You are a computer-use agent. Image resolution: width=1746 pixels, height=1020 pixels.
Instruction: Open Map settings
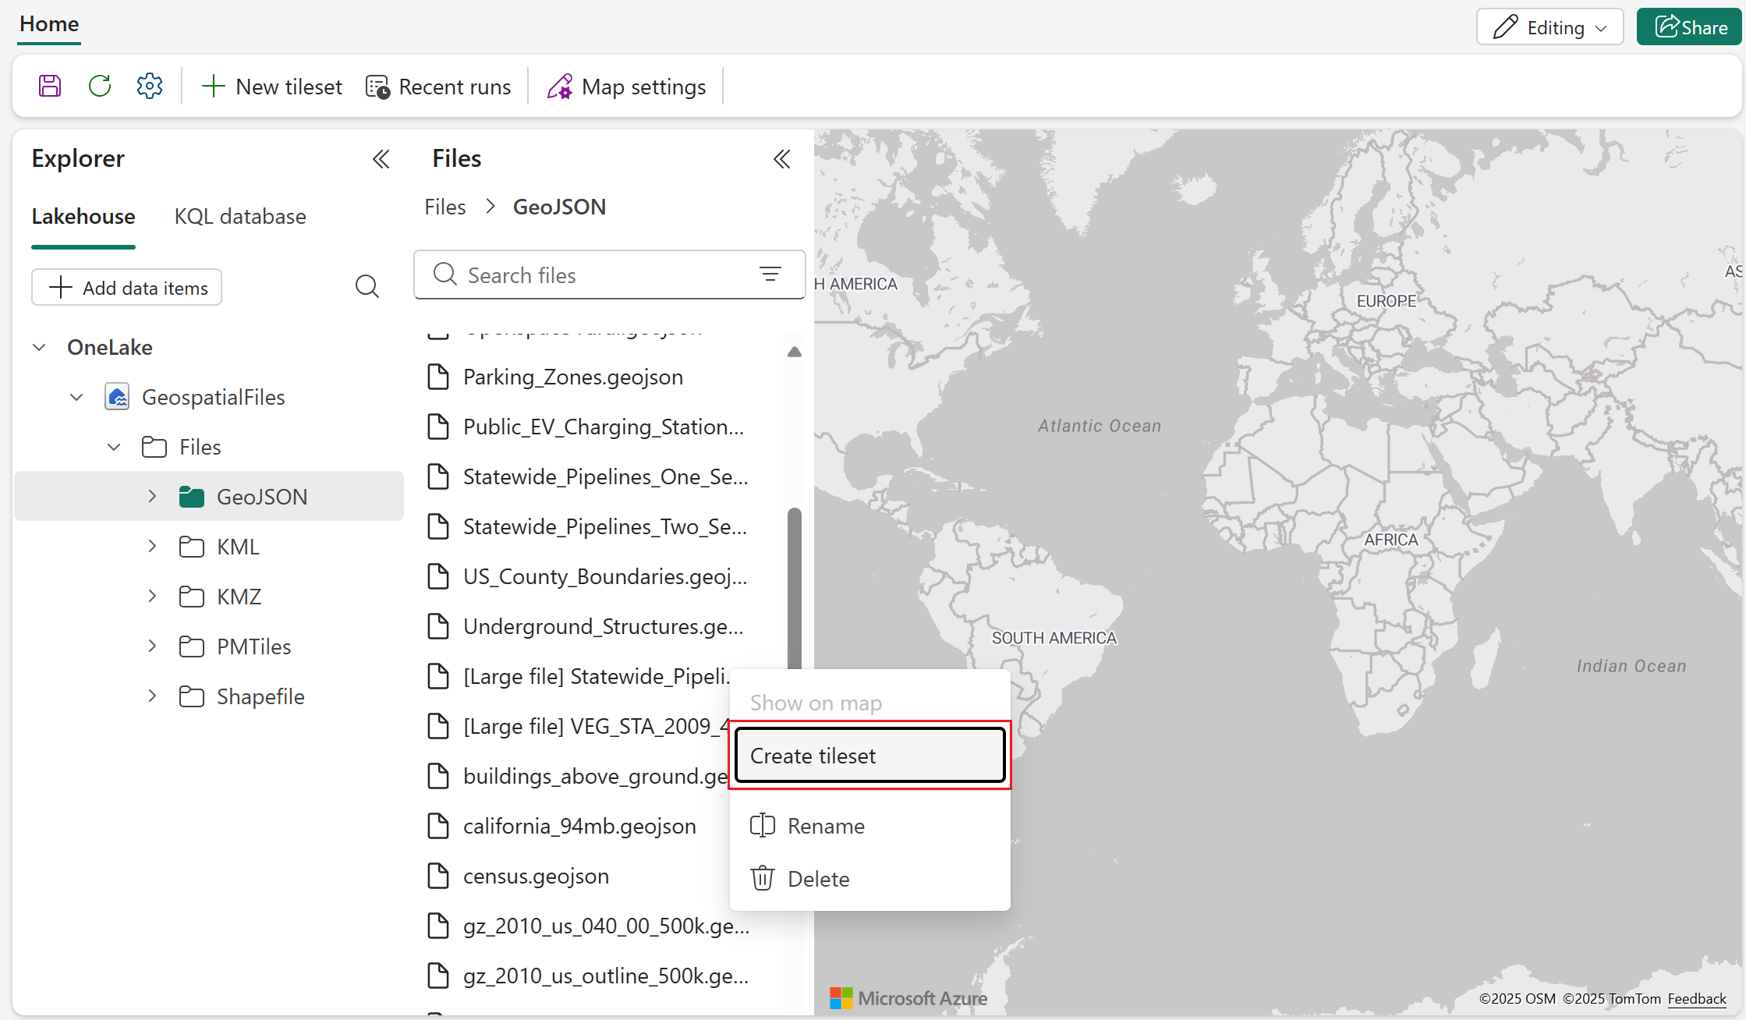(626, 87)
